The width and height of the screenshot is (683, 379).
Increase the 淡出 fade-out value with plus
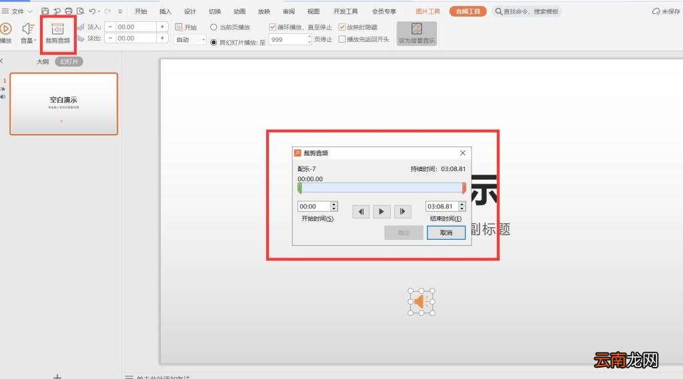tap(162, 38)
